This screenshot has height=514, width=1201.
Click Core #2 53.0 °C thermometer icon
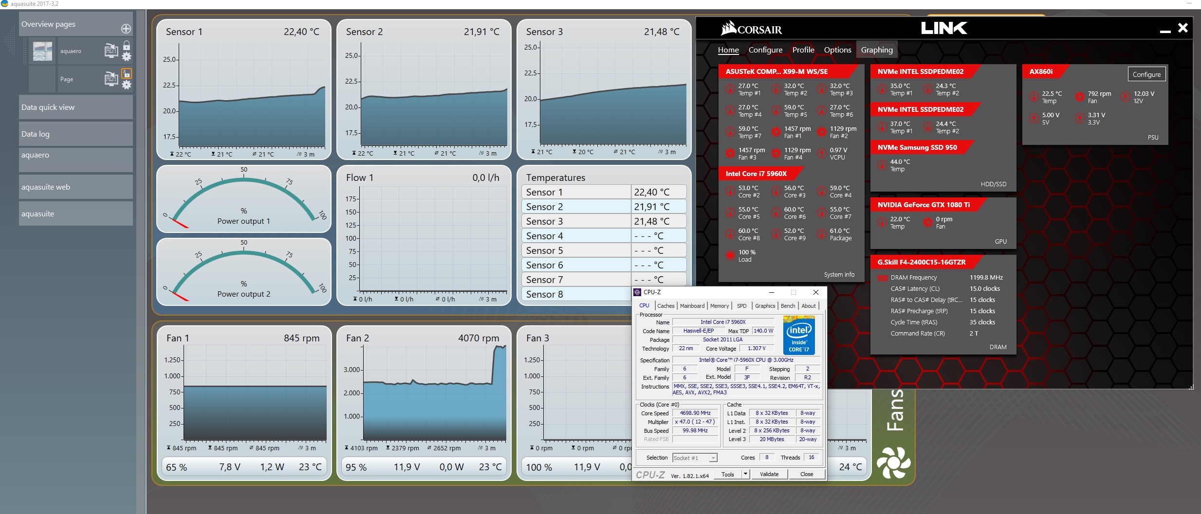[x=730, y=192]
